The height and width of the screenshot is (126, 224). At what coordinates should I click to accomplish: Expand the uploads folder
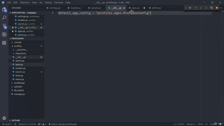pyautogui.click(x=18, y=87)
